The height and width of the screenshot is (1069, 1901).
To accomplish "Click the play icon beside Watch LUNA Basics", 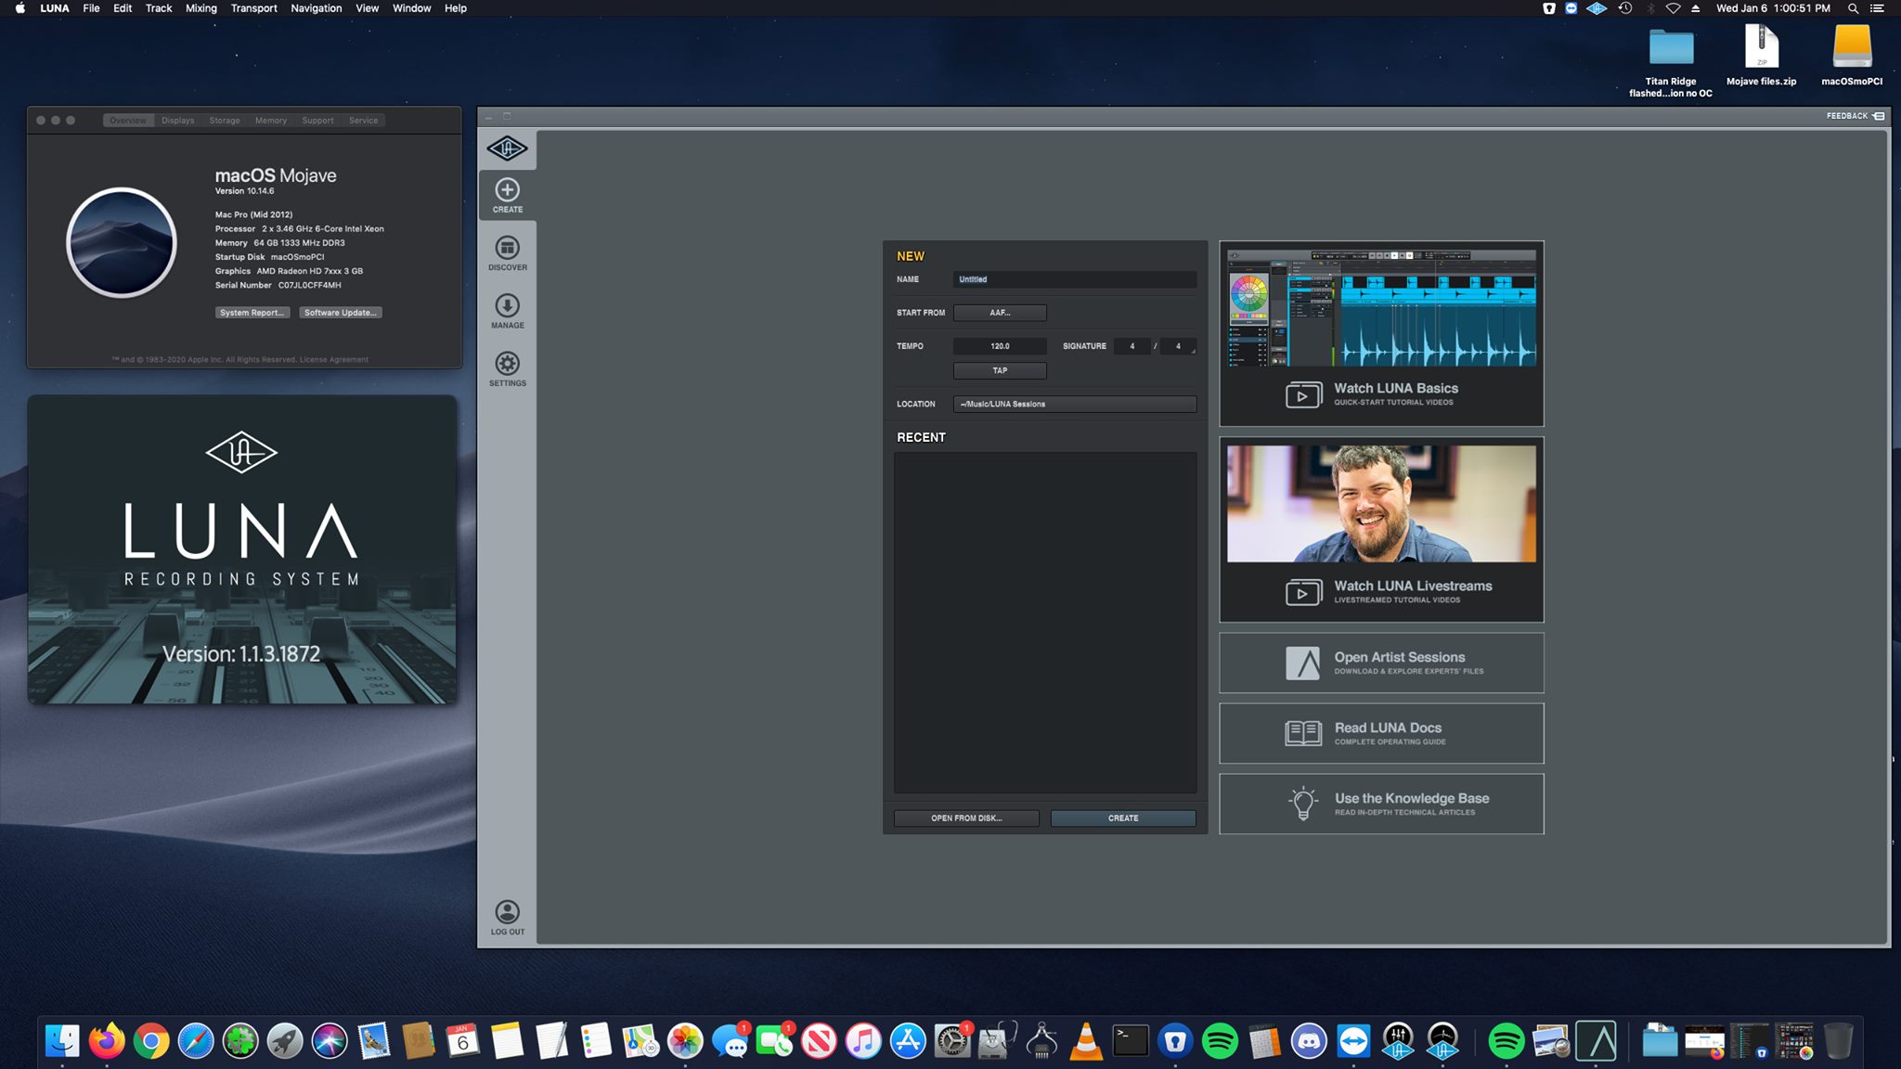I will coord(1303,395).
